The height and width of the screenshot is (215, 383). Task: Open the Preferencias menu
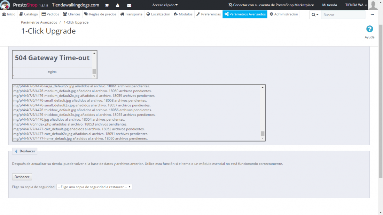pyautogui.click(x=209, y=14)
